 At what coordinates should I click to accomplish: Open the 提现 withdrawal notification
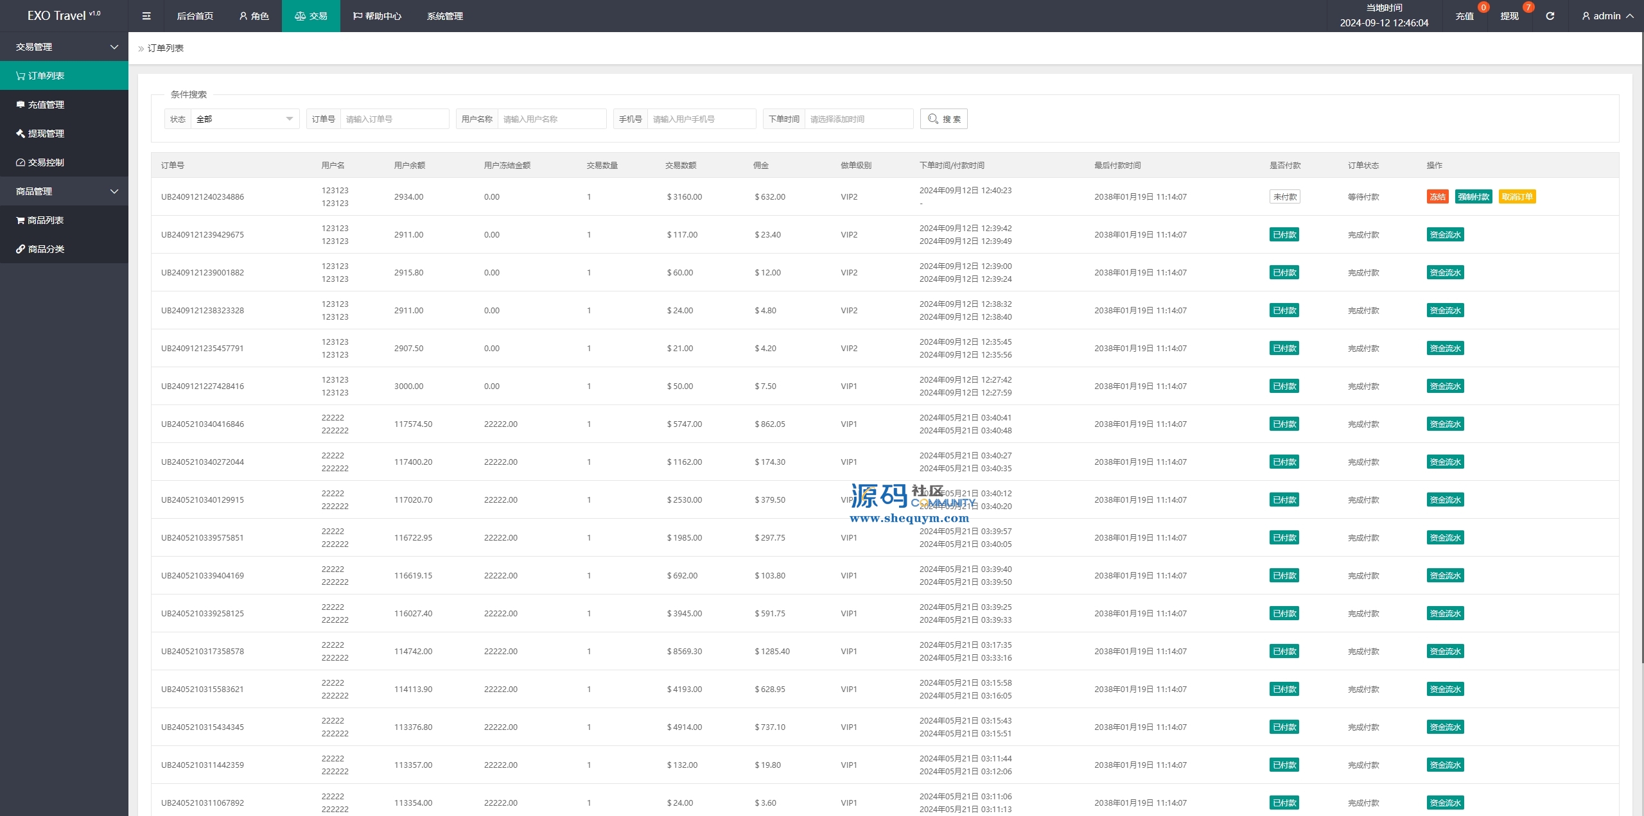click(1509, 16)
